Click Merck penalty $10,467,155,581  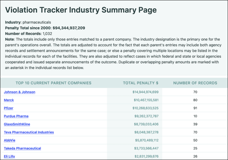146,100
